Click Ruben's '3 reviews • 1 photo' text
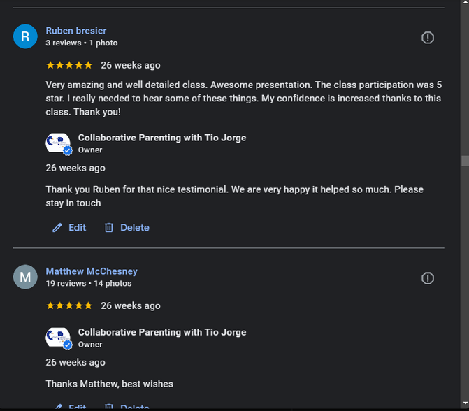The height and width of the screenshot is (411, 469). point(82,43)
